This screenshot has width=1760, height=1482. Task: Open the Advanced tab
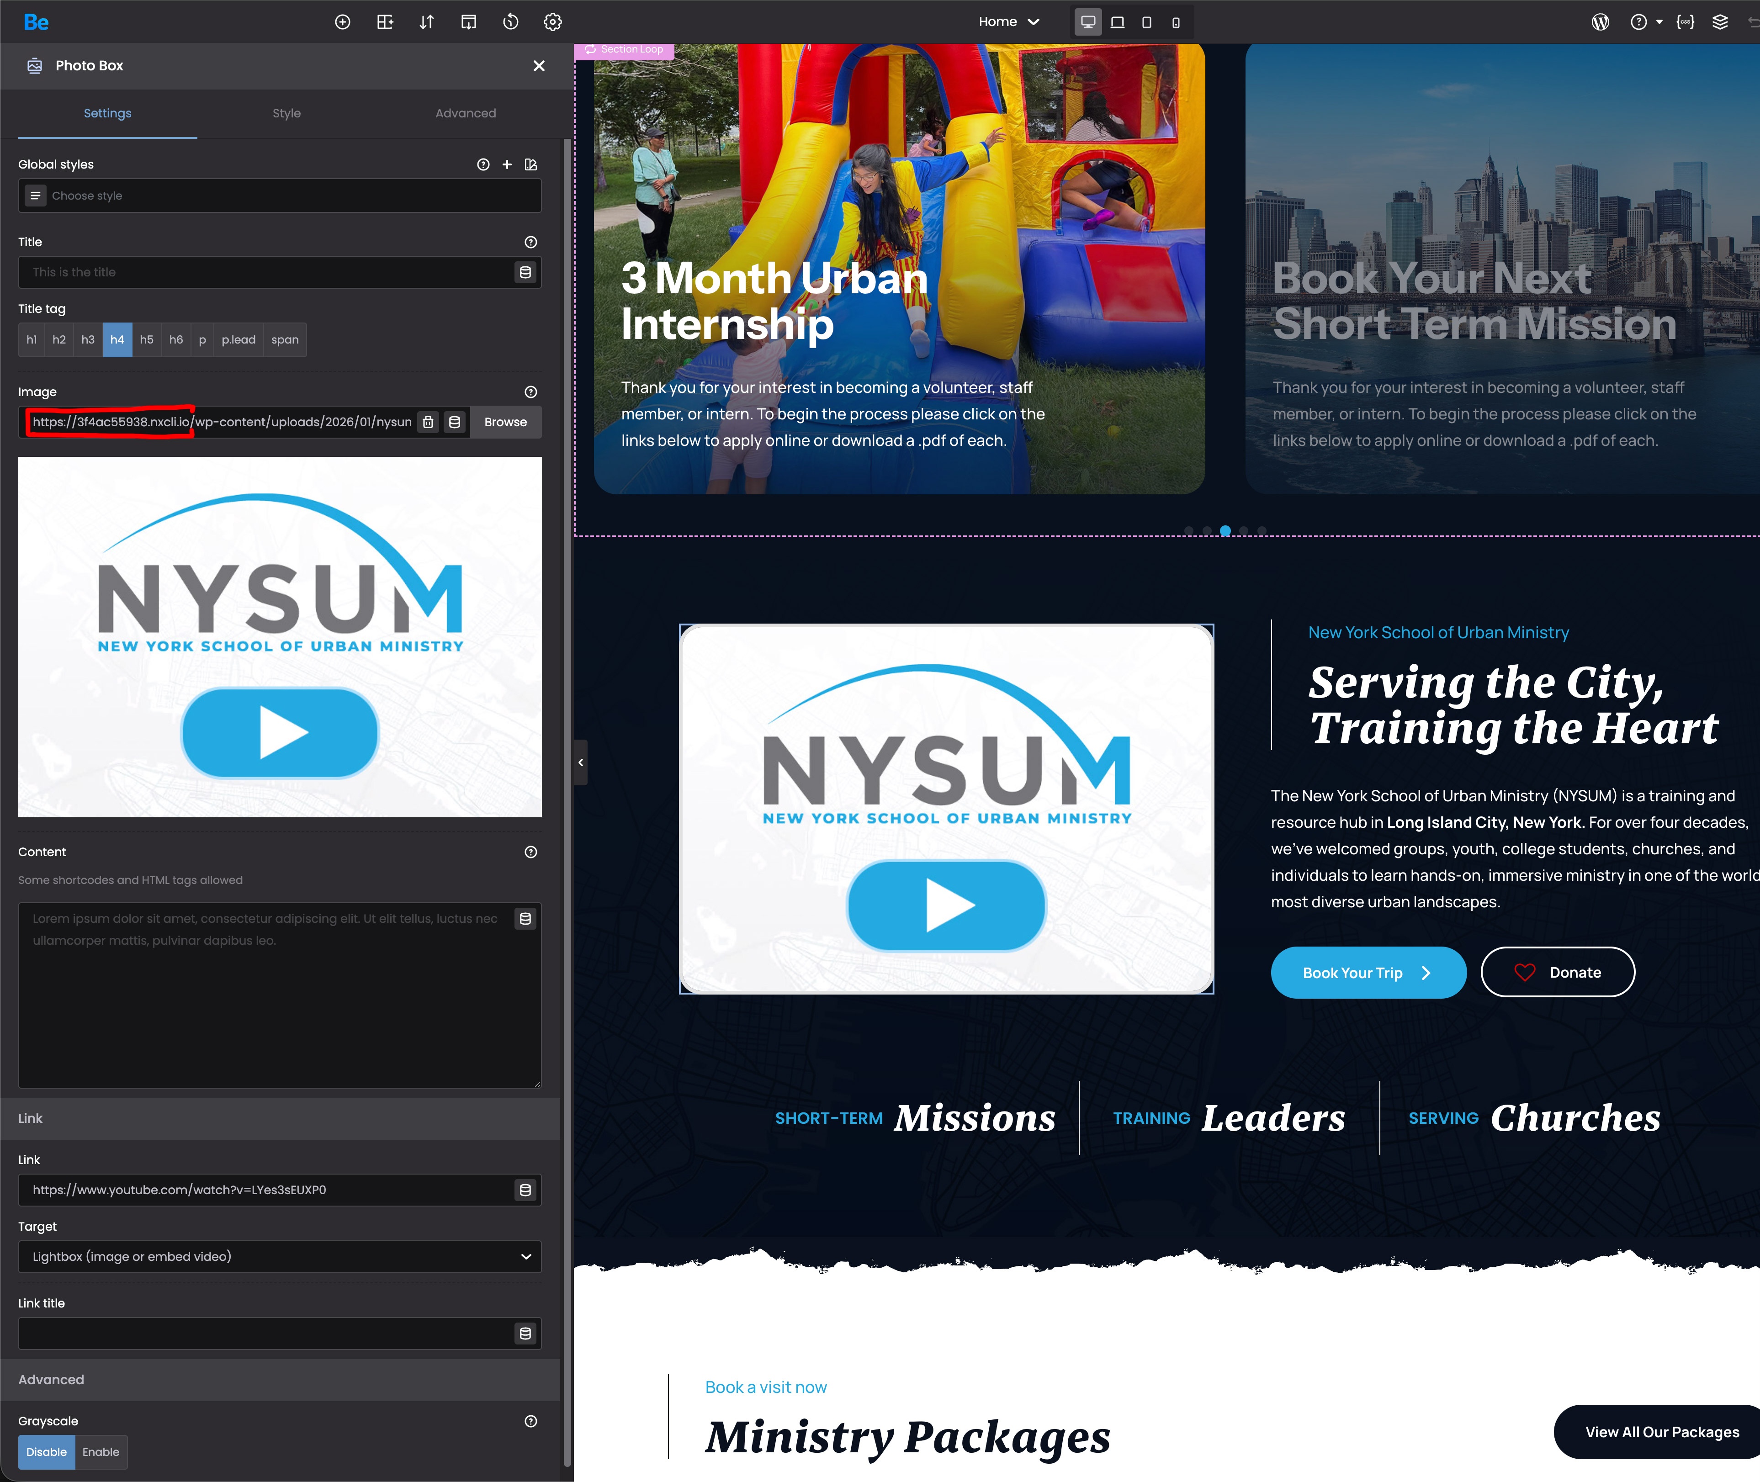pos(466,112)
